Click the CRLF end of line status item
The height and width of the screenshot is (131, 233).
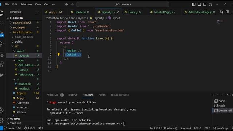(207, 128)
